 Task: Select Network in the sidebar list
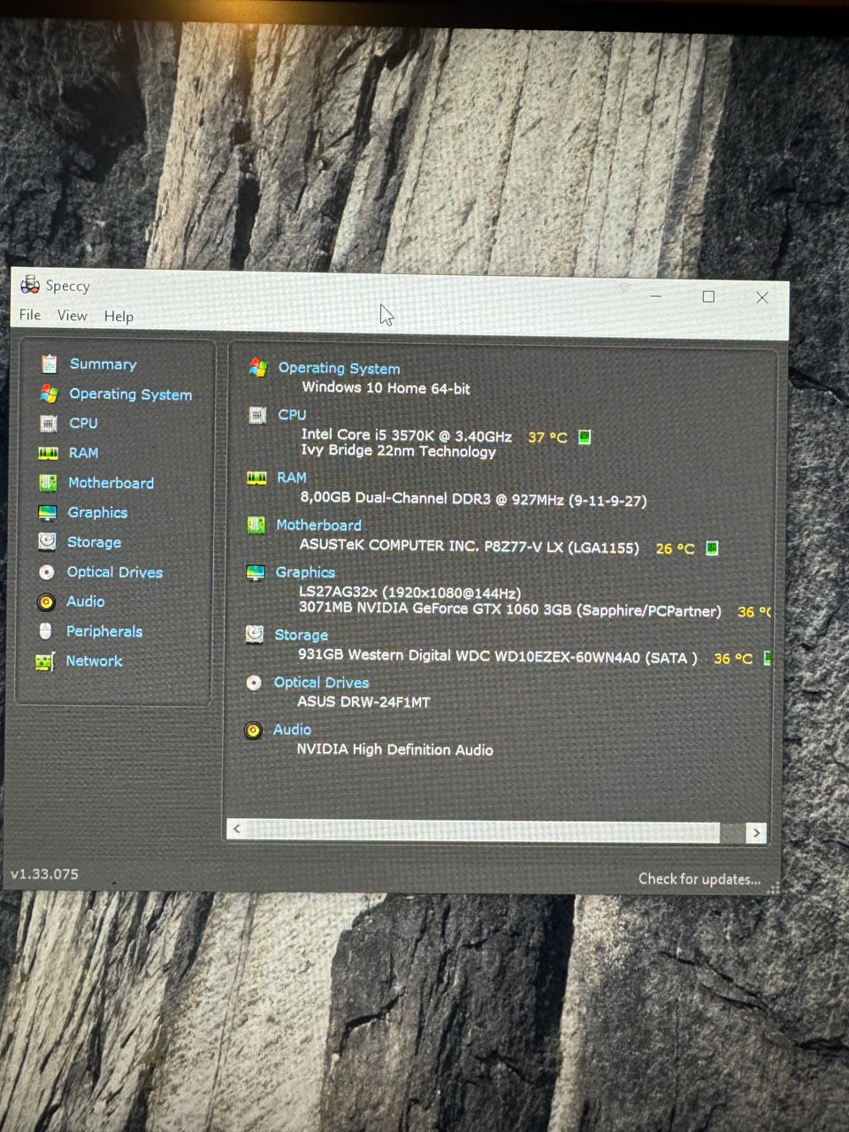click(x=94, y=661)
